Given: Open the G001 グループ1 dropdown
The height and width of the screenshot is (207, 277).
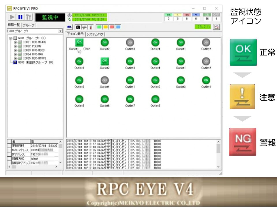Looking at the screenshot, I should point(60,31).
